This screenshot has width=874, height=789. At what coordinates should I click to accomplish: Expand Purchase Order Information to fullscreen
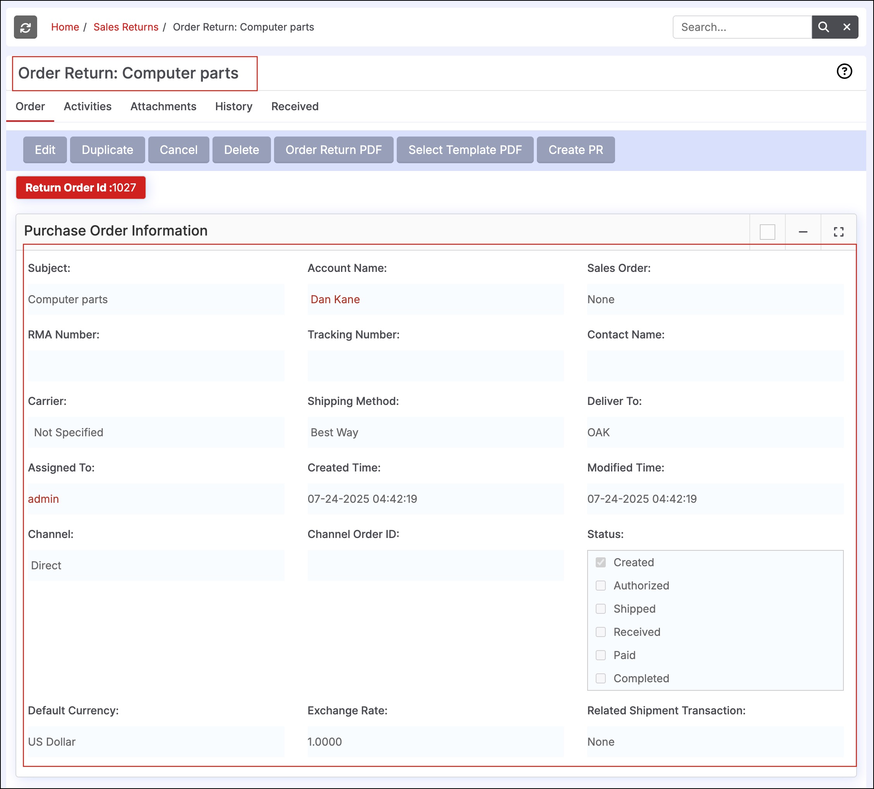pyautogui.click(x=838, y=232)
